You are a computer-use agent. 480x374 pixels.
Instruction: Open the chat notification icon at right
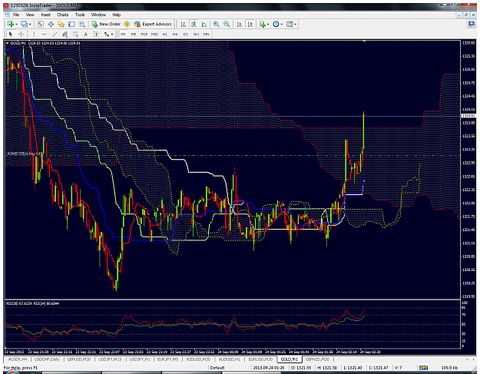coord(472,24)
